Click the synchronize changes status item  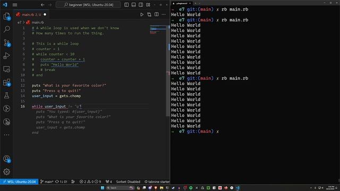click(62, 181)
